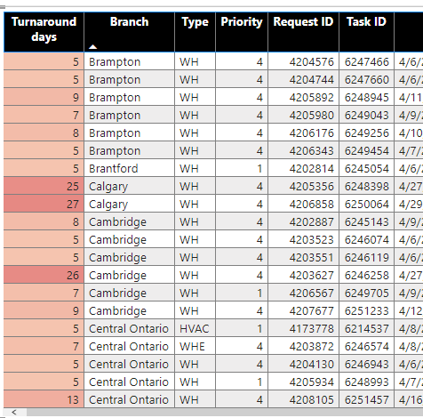
Task: Select the HVAC type cell
Action: pyautogui.click(x=196, y=328)
